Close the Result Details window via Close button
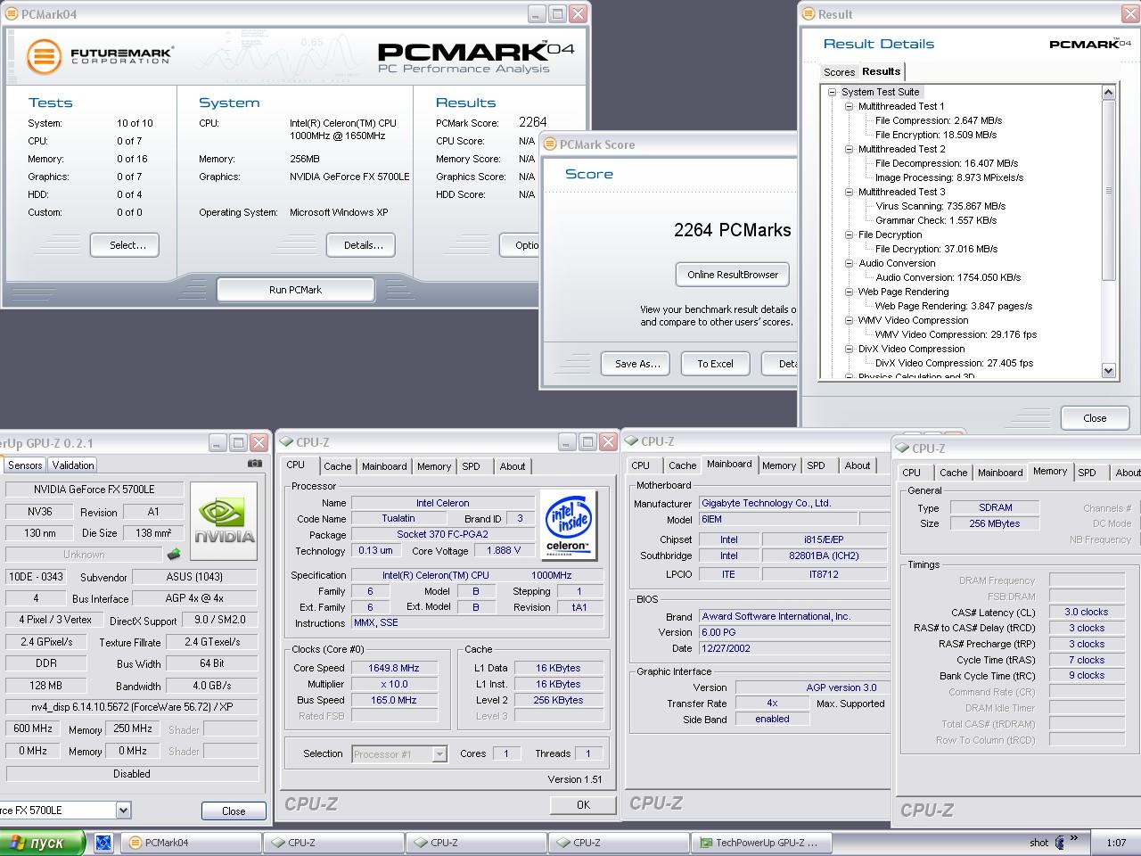Image resolution: width=1141 pixels, height=856 pixels. [x=1095, y=417]
